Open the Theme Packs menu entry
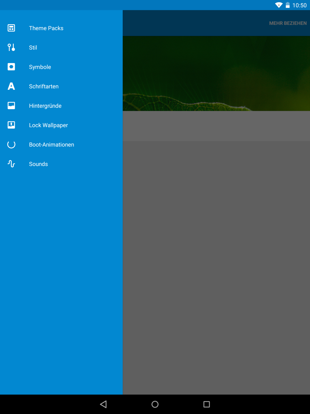310x414 pixels. tap(46, 28)
